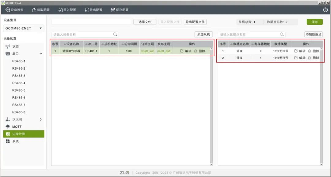The image size is (331, 177).
Task: Delete the 温湿度传感器 slave device
Action: 200,51
